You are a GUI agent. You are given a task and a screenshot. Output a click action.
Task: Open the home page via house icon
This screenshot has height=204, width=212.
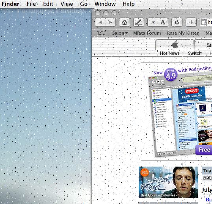click(125, 22)
